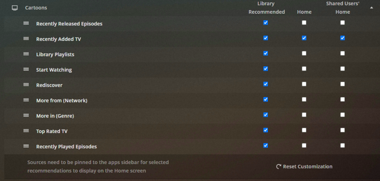
Task: Uncheck Library Recommended for More from (Network)
Action: [265, 99]
